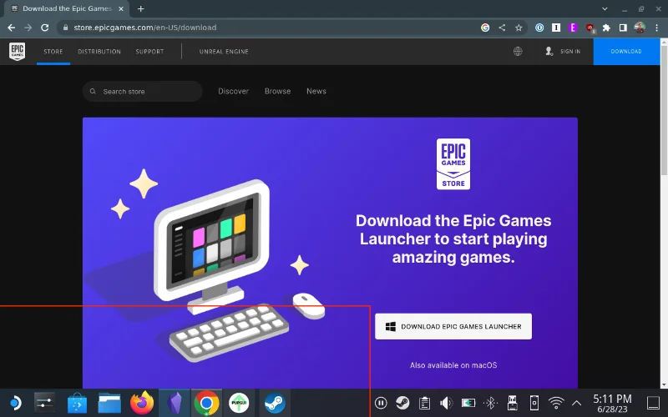Click the address bar URL

pyautogui.click(x=145, y=28)
